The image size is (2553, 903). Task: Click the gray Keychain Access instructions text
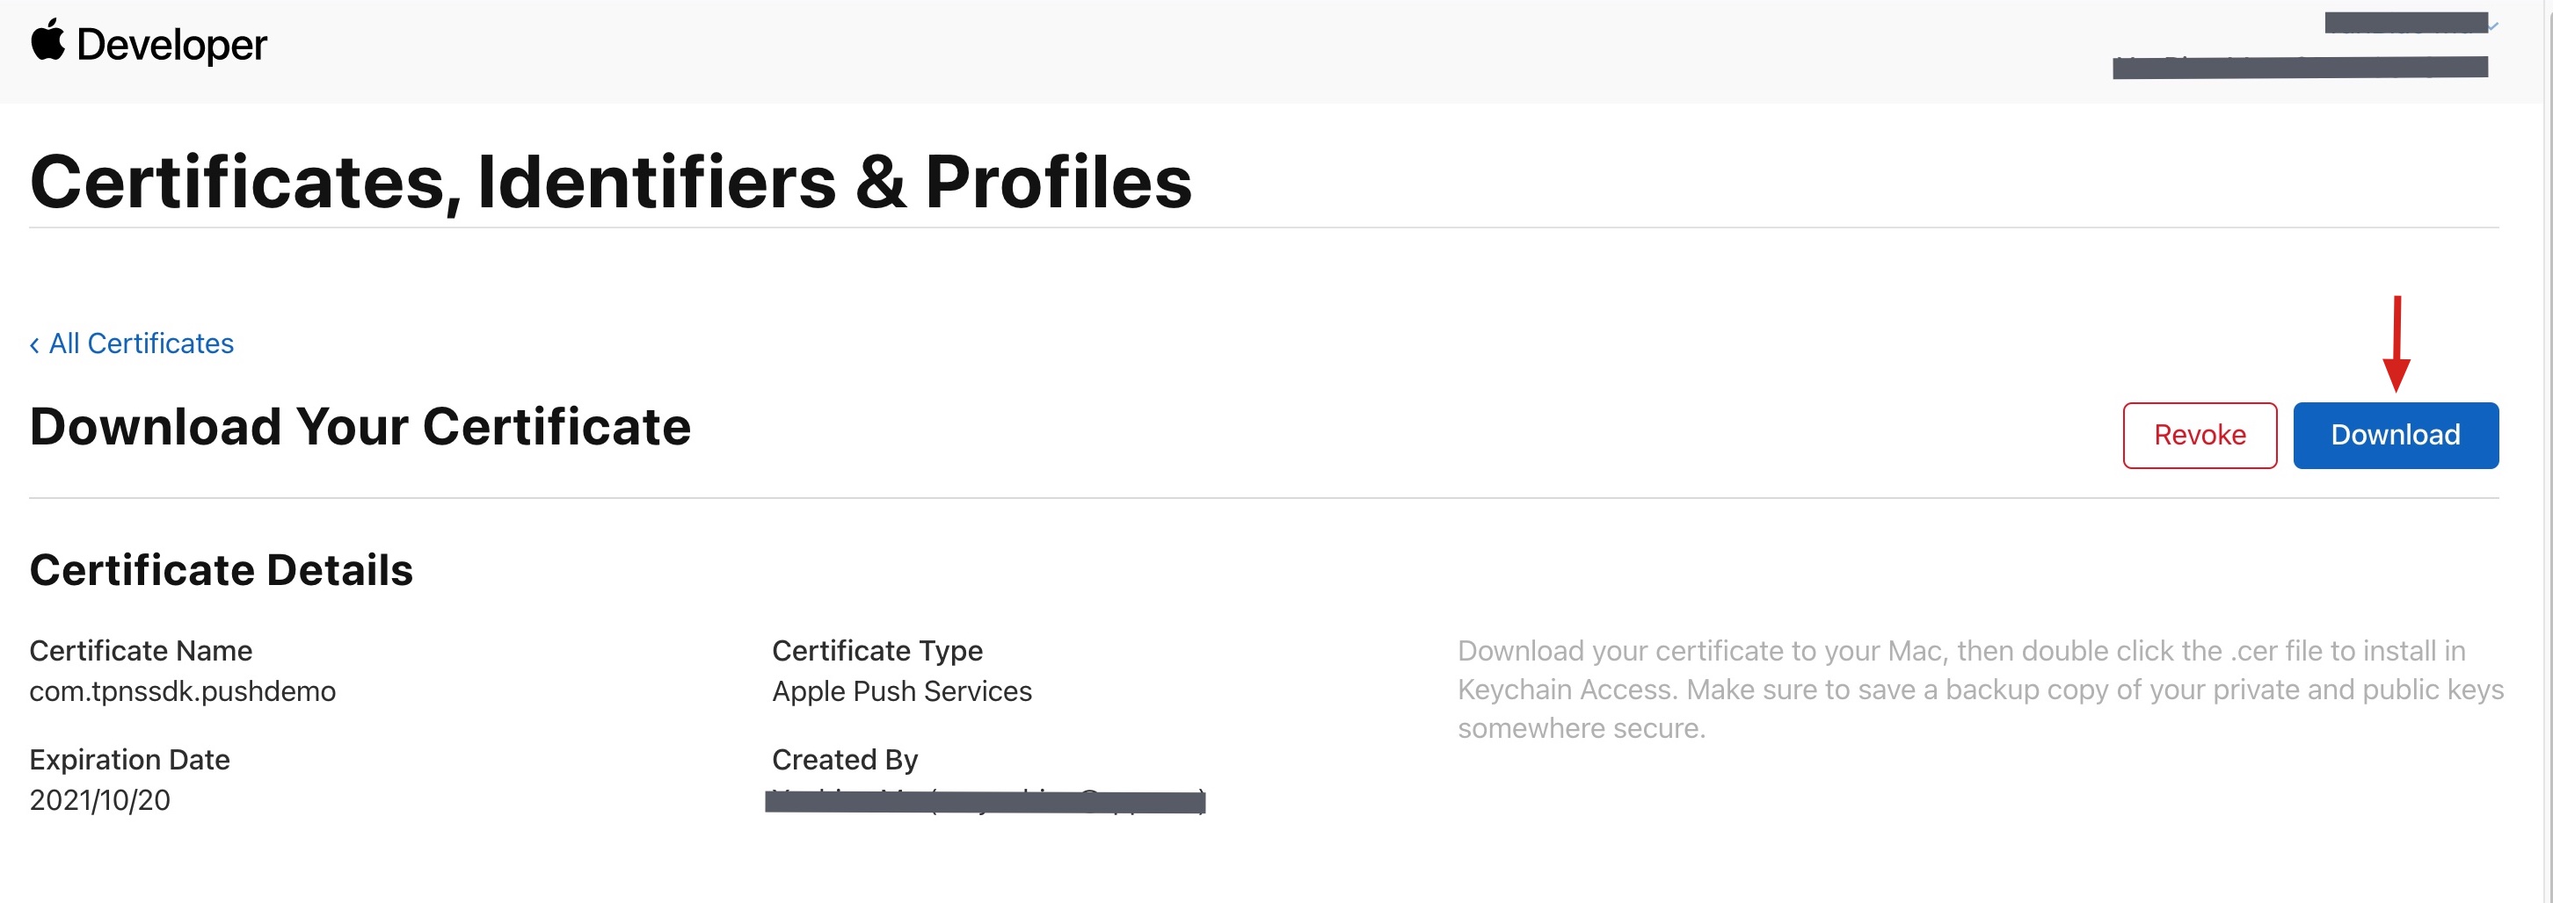[x=1978, y=690]
